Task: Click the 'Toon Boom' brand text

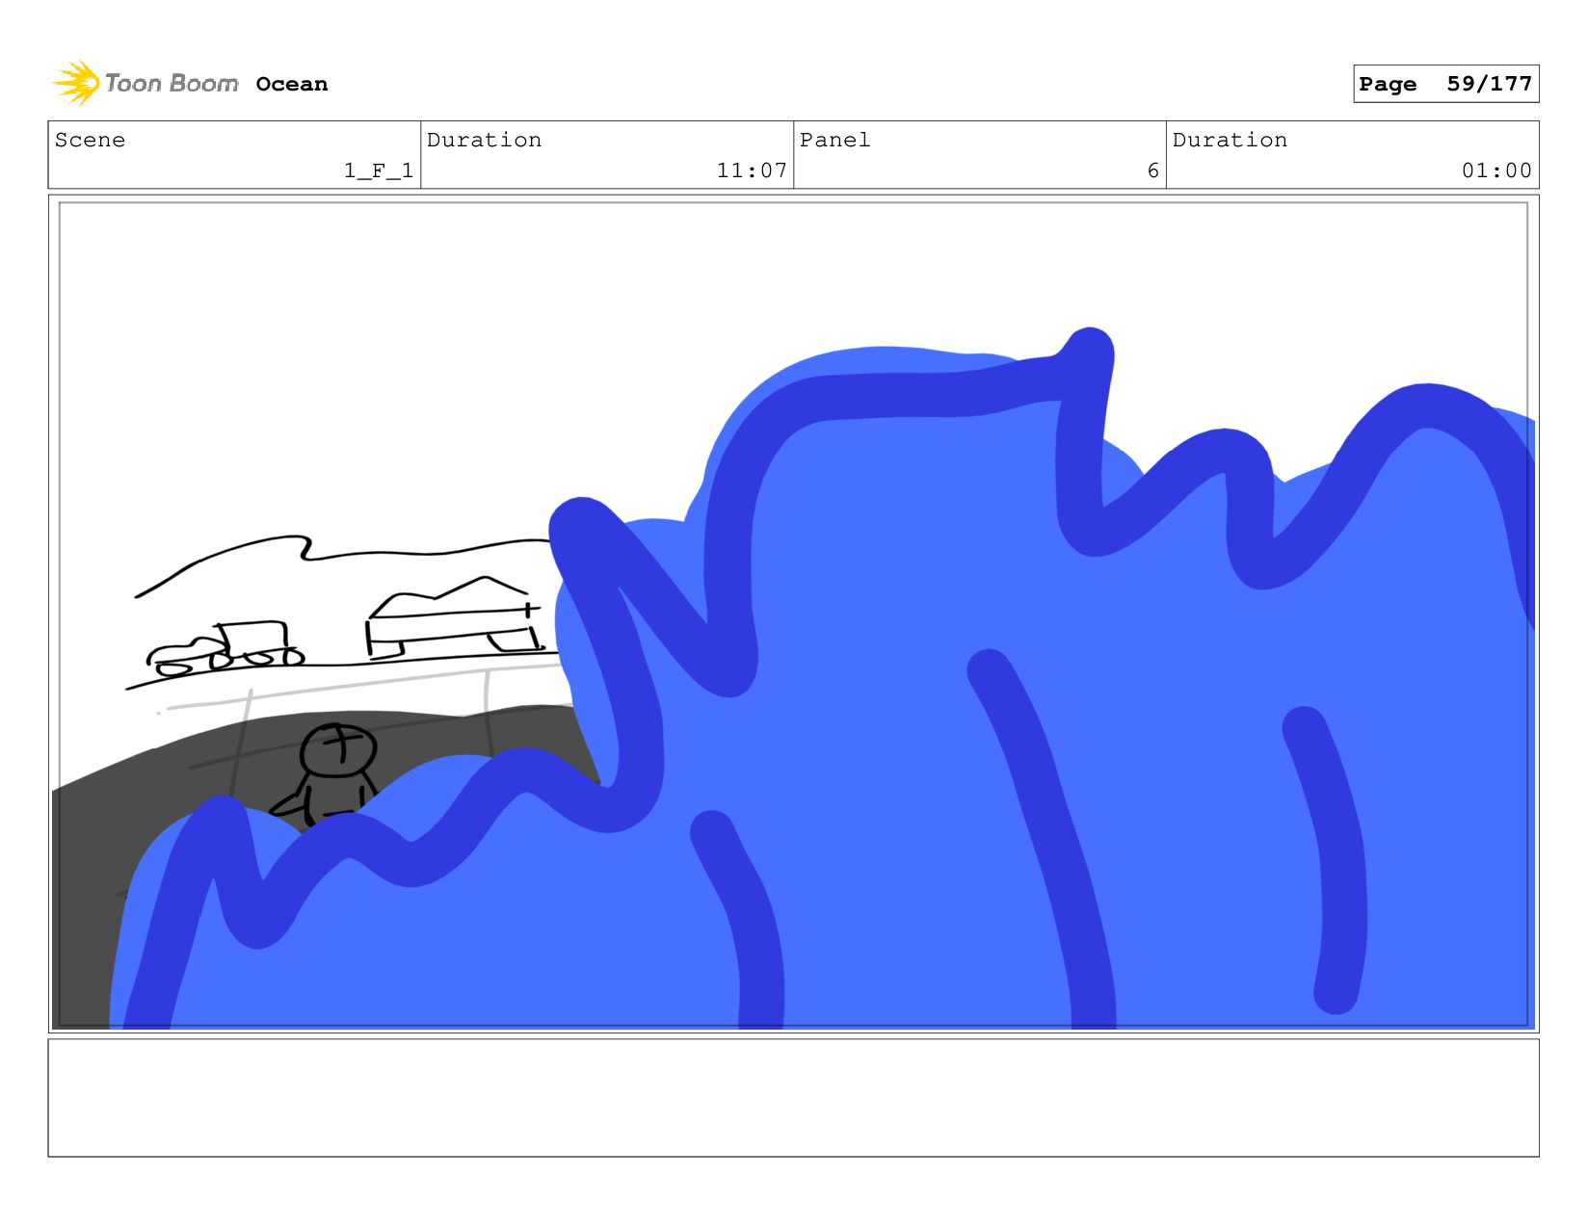Action: pos(172,84)
